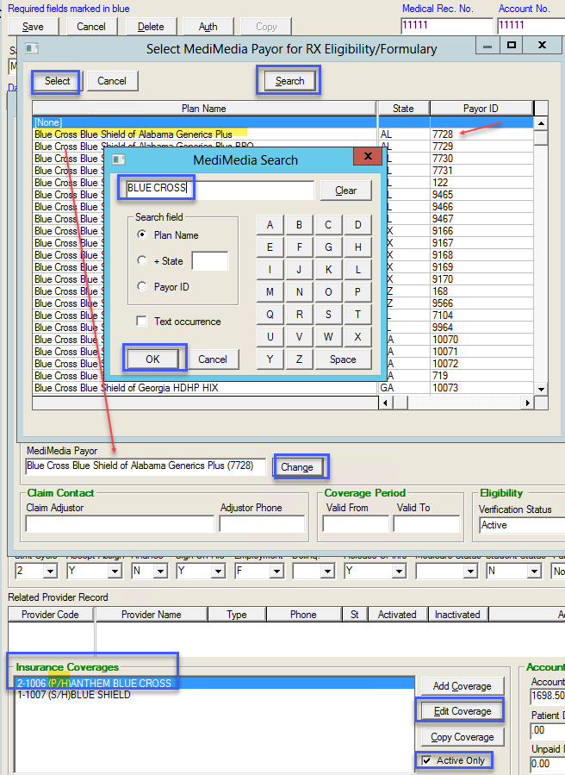565x775 pixels.
Task: Sort by the Payor ID column header
Action: pyautogui.click(x=481, y=109)
